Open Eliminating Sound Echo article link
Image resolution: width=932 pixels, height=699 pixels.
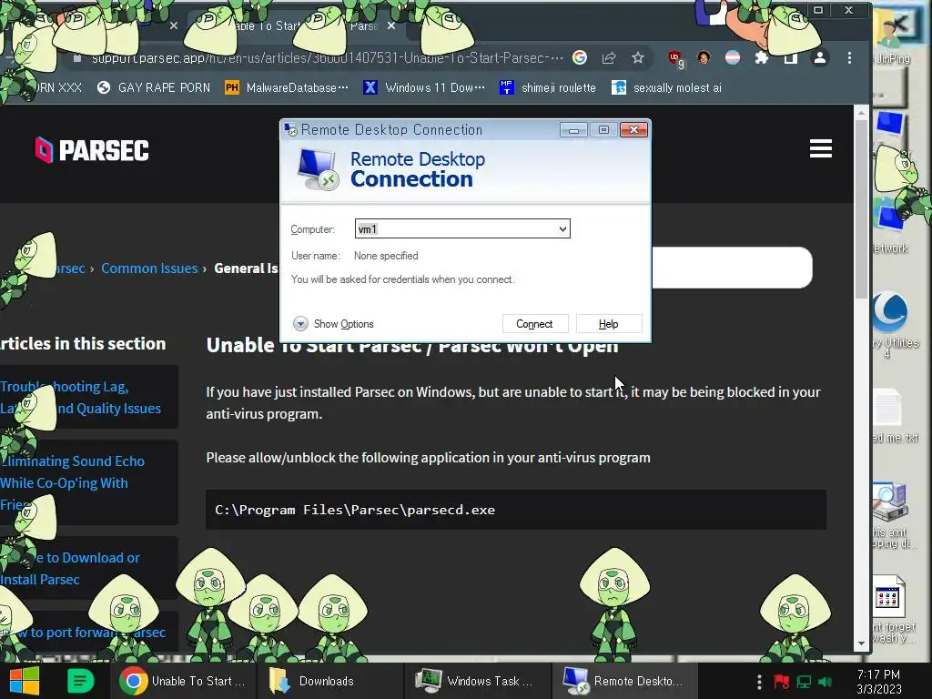[73, 482]
